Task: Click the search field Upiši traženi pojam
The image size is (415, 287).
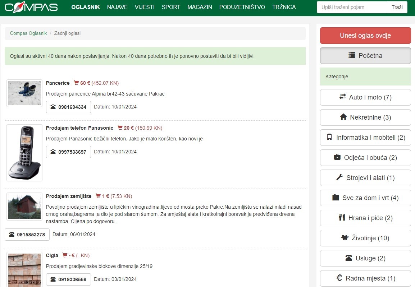Action: tap(351, 7)
